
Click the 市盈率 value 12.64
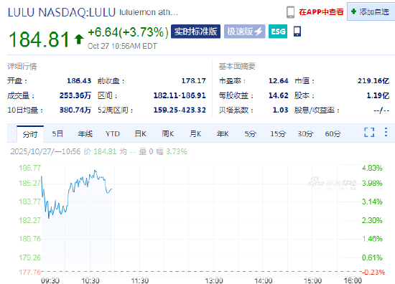click(x=279, y=81)
